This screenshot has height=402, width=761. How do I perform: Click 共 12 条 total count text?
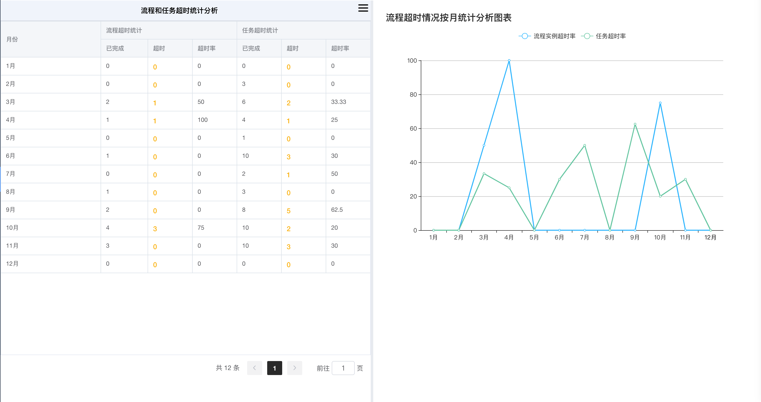(x=227, y=368)
